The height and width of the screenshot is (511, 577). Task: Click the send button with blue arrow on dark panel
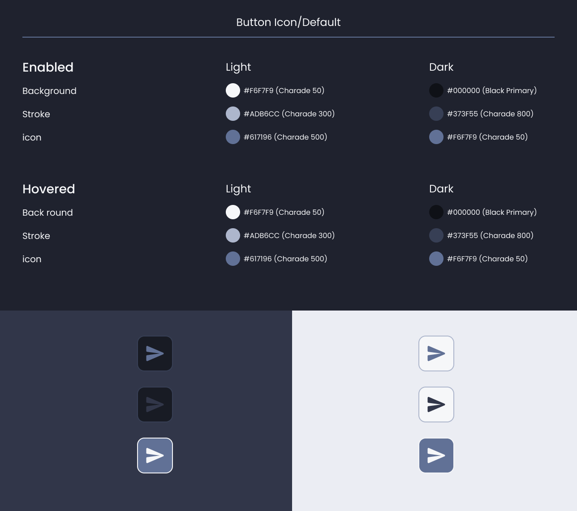155,353
